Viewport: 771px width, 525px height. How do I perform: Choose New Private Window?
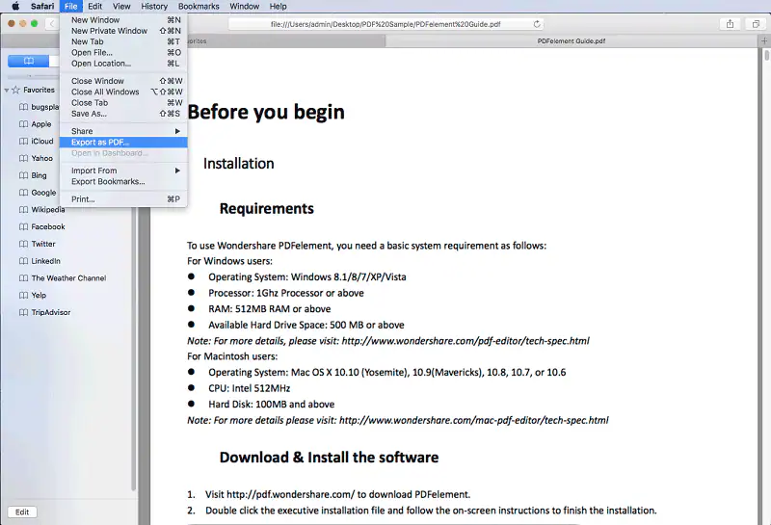point(123,31)
